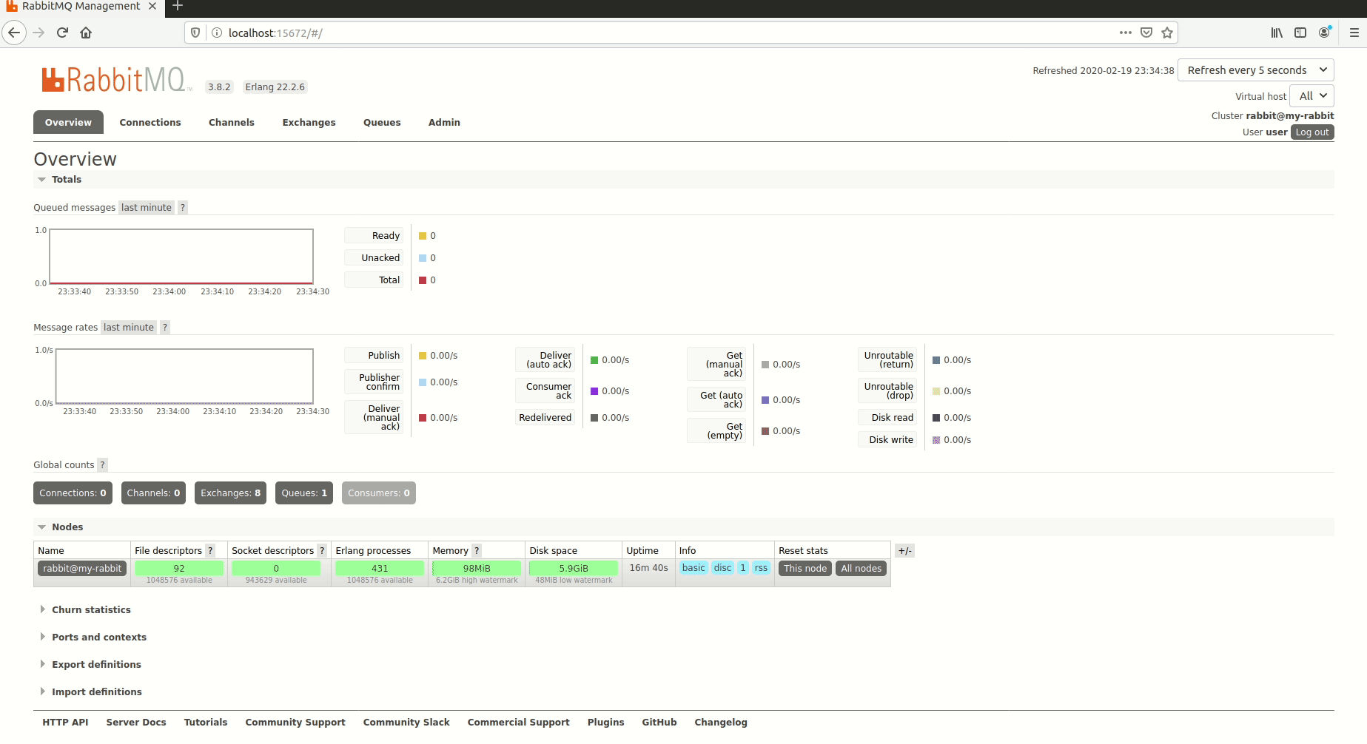This screenshot has width=1367, height=744.
Task: Click the purple Consumer ack swatch
Action: click(x=594, y=391)
